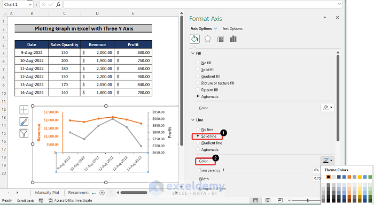Pick the gold theme color swatch
The height and width of the screenshot is (205, 374).
[x=360, y=177]
